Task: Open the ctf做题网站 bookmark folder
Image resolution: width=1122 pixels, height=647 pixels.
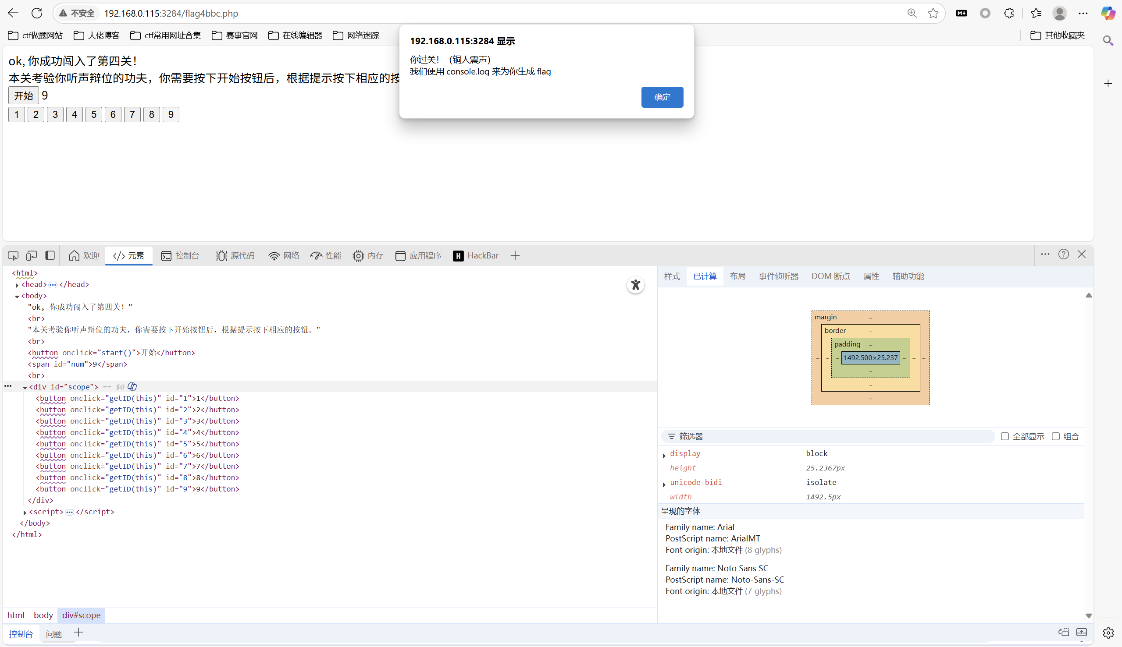Action: [36, 35]
